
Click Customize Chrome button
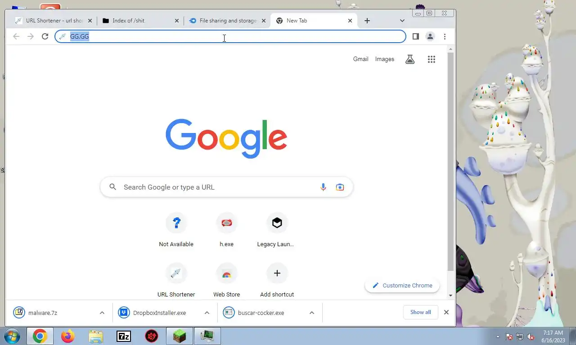[402, 285]
